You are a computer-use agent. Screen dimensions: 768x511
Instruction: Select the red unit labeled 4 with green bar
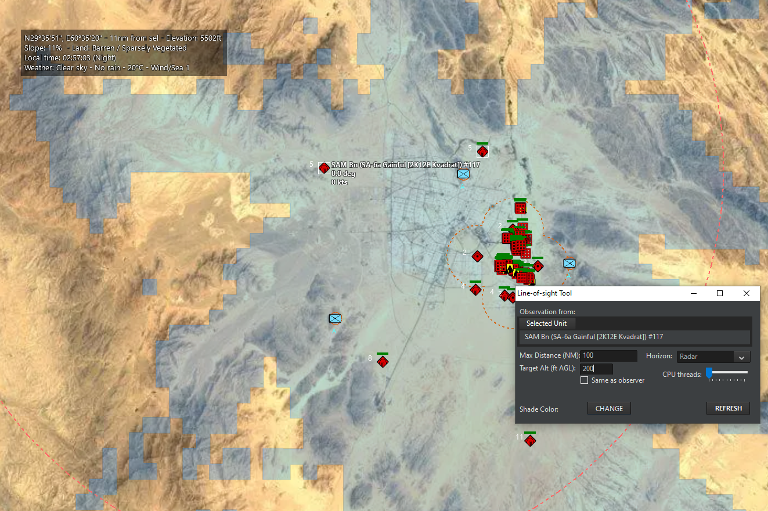(475, 289)
